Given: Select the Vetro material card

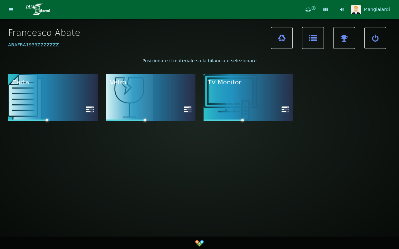Looking at the screenshot, I should coord(151,97).
